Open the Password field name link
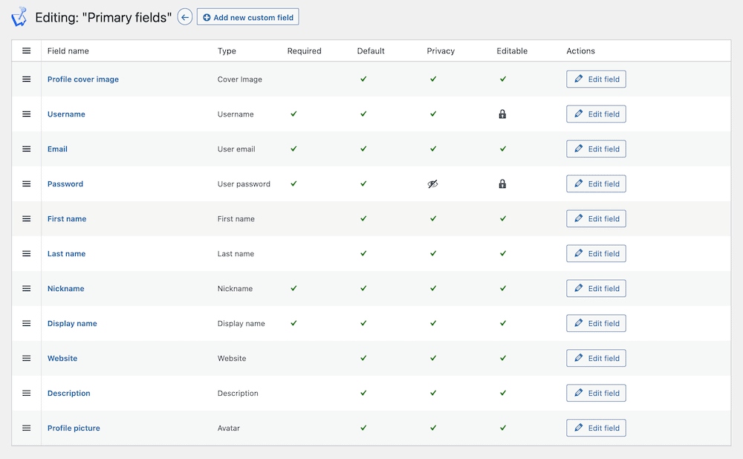 click(65, 183)
